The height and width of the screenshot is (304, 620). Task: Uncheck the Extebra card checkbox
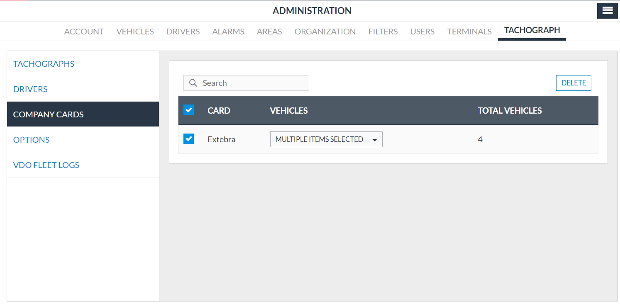point(188,139)
